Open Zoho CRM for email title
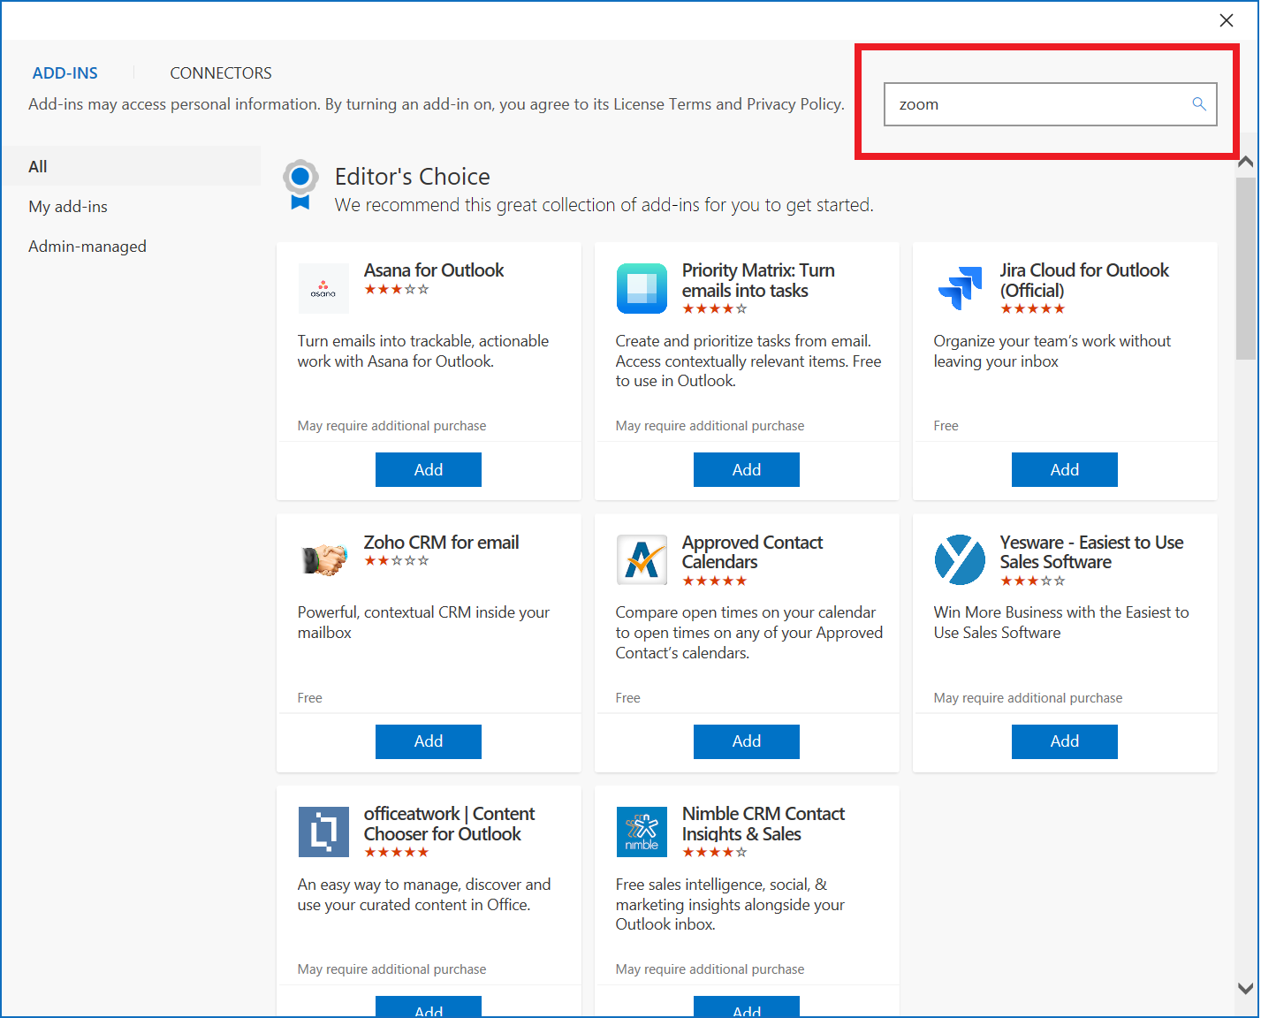 (x=441, y=543)
